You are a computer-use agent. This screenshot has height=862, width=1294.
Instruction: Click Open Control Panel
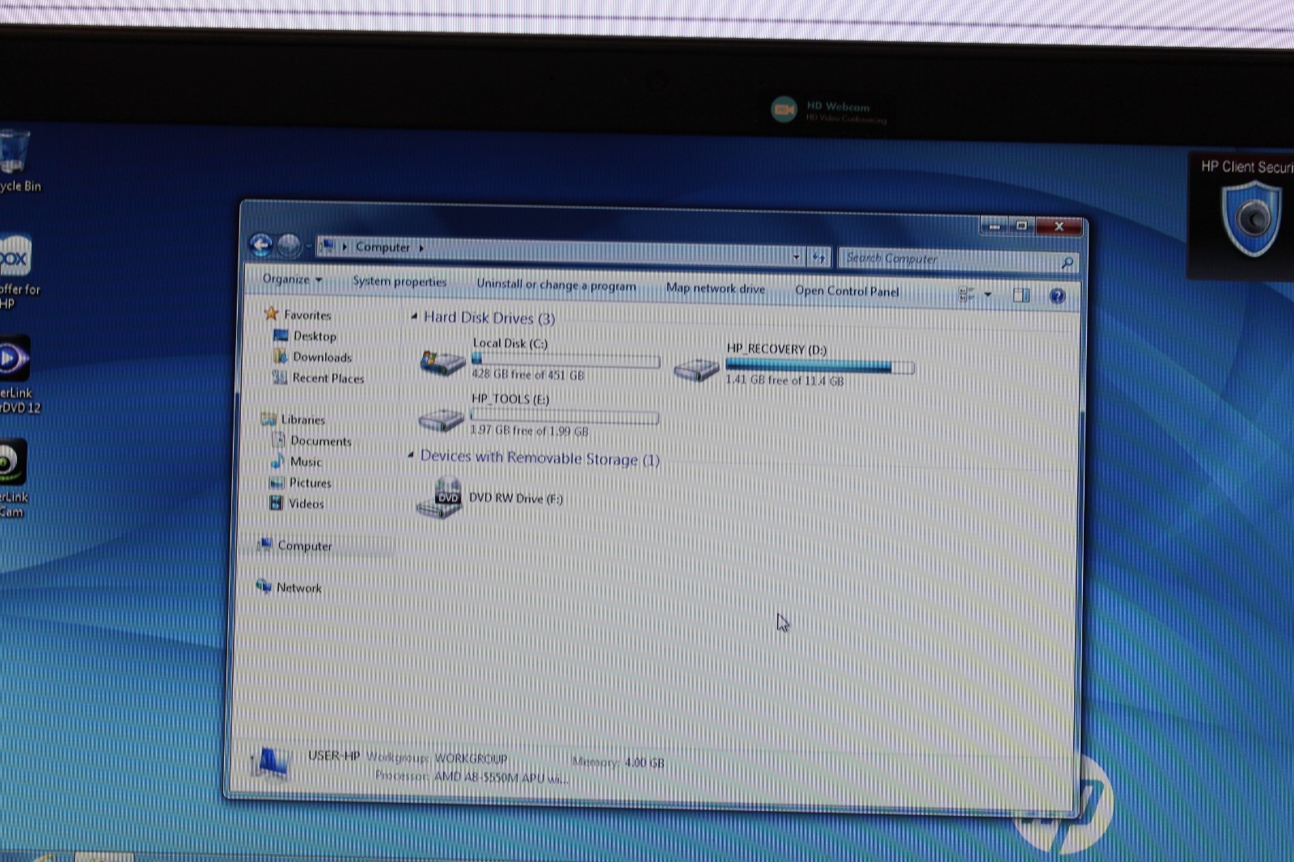pyautogui.click(x=847, y=290)
